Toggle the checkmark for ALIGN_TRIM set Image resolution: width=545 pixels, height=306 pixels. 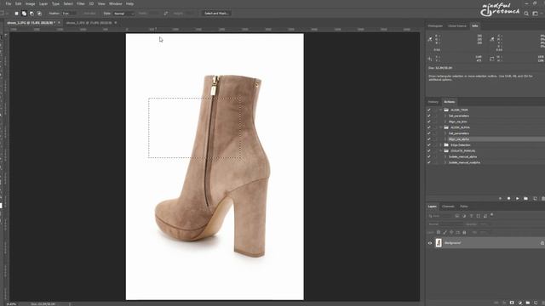pos(429,110)
